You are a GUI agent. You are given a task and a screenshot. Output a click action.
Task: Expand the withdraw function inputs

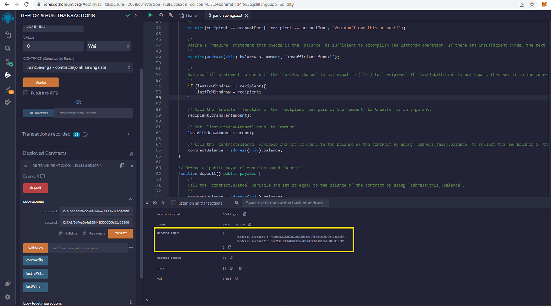pos(131,248)
